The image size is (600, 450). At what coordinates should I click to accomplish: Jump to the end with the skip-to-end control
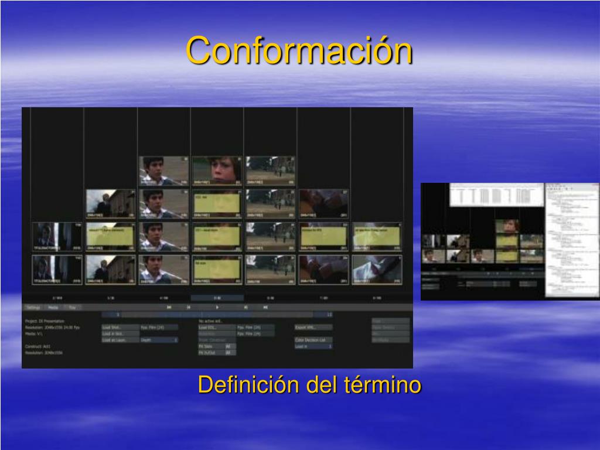(x=265, y=307)
